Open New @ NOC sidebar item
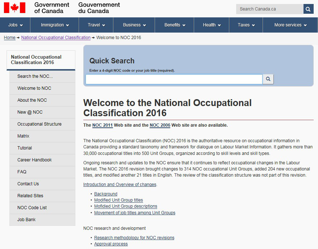Screen dimensions: 318x249 coord(42,112)
